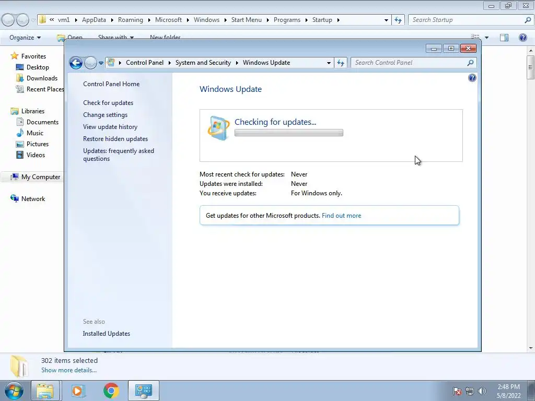This screenshot has width=535, height=401.
Task: Click Start Menu in Explorer path
Action: pos(247,20)
